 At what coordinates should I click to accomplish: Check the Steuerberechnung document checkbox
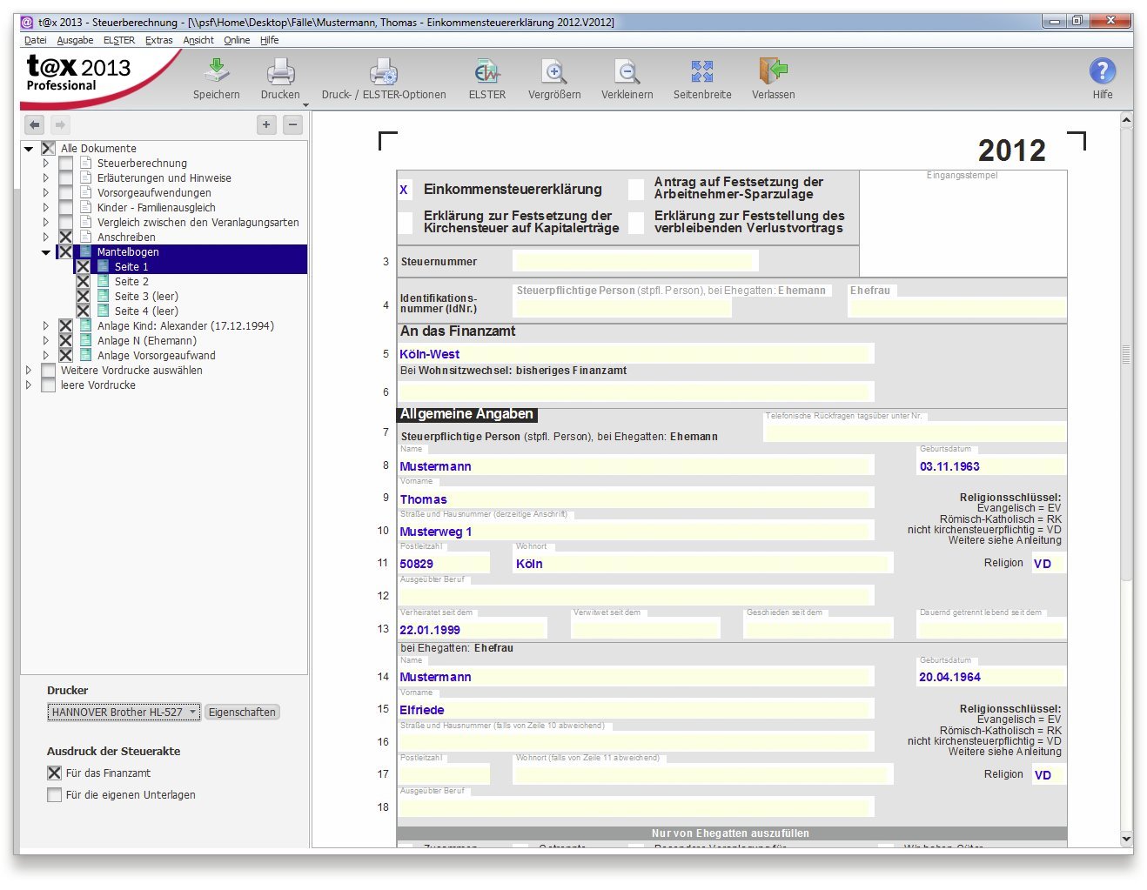(x=66, y=164)
